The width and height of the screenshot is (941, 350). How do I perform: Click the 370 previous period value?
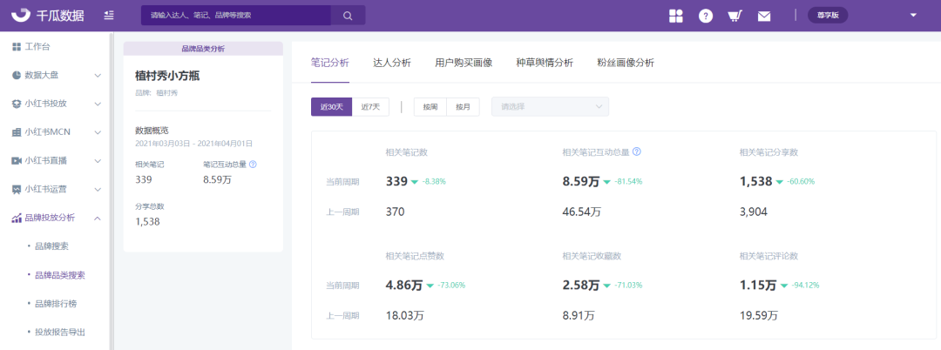click(x=395, y=212)
